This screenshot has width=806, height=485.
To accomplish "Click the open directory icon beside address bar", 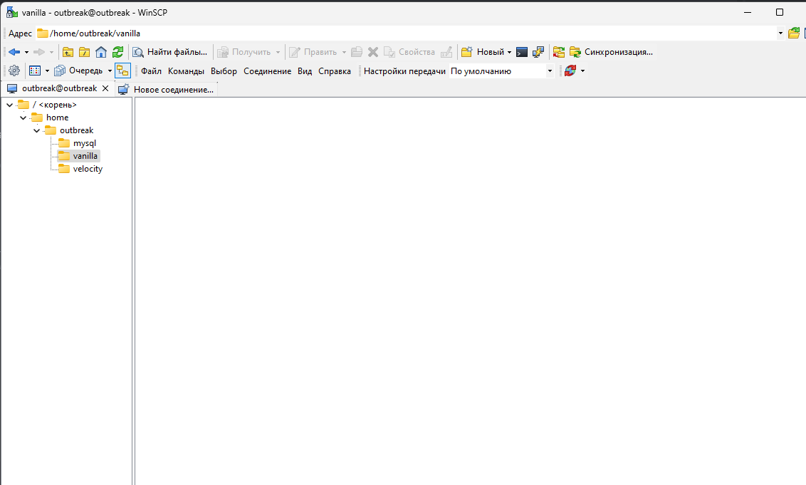I will pos(794,33).
